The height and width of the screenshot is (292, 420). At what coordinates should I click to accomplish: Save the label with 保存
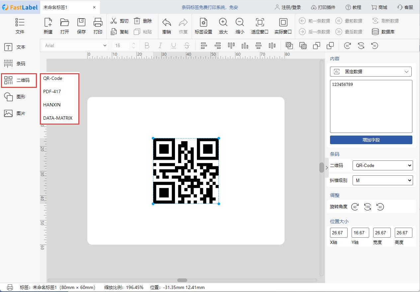tap(81, 26)
